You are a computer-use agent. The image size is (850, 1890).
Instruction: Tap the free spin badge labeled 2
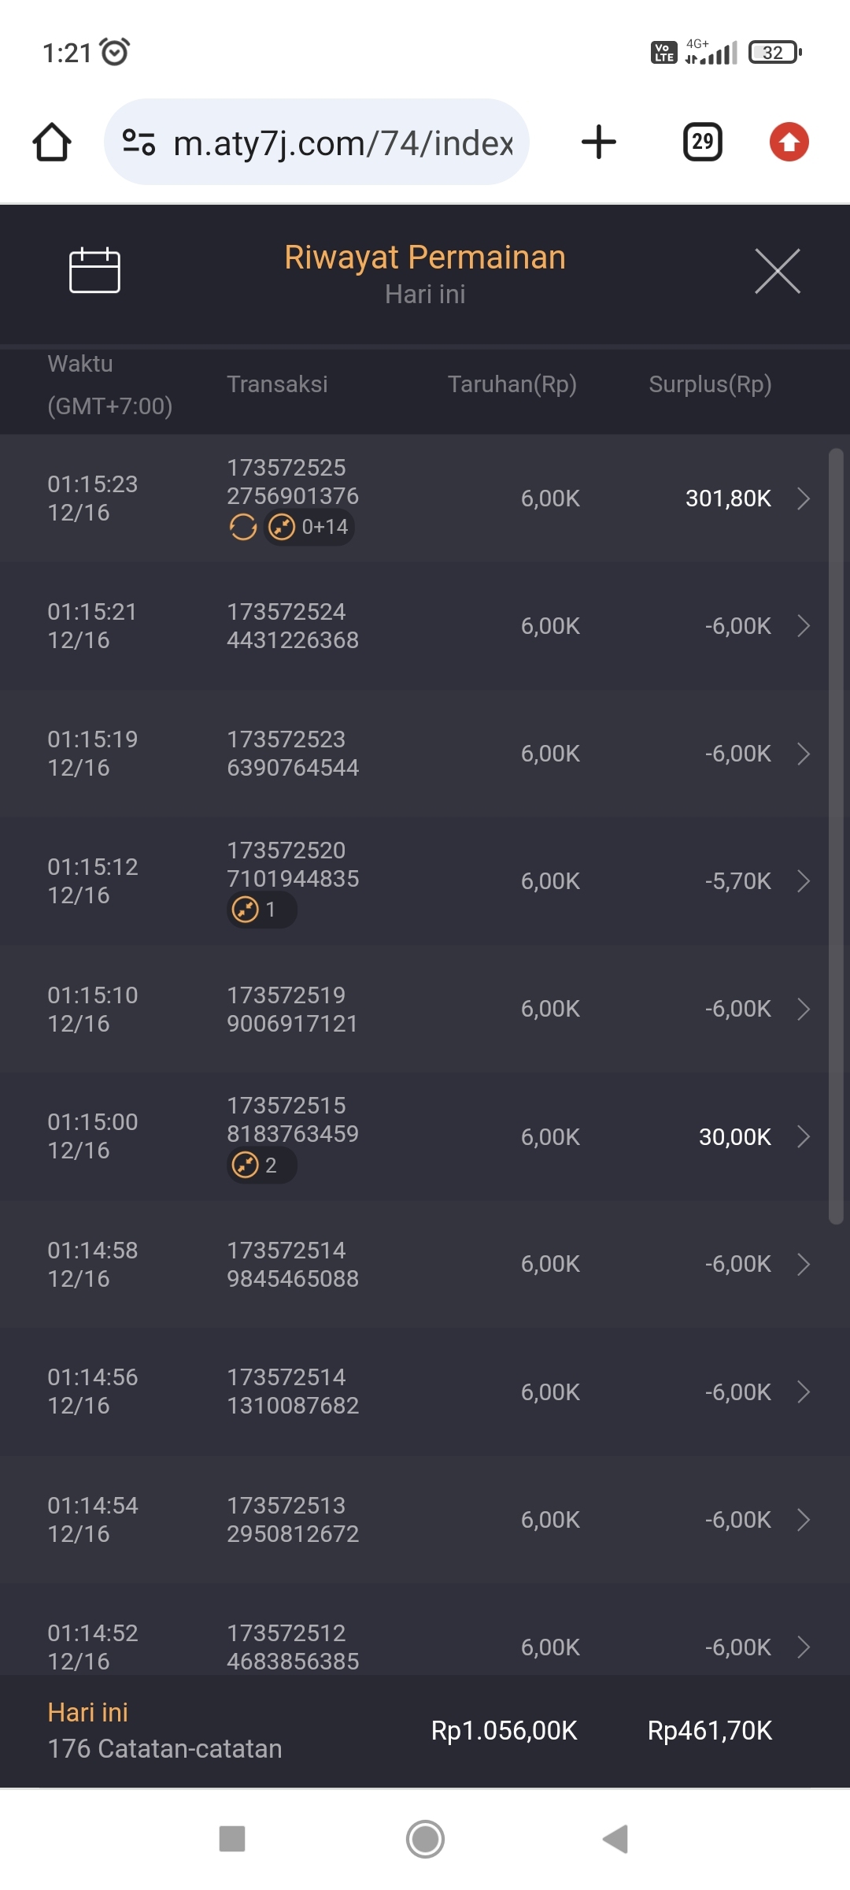point(261,1165)
